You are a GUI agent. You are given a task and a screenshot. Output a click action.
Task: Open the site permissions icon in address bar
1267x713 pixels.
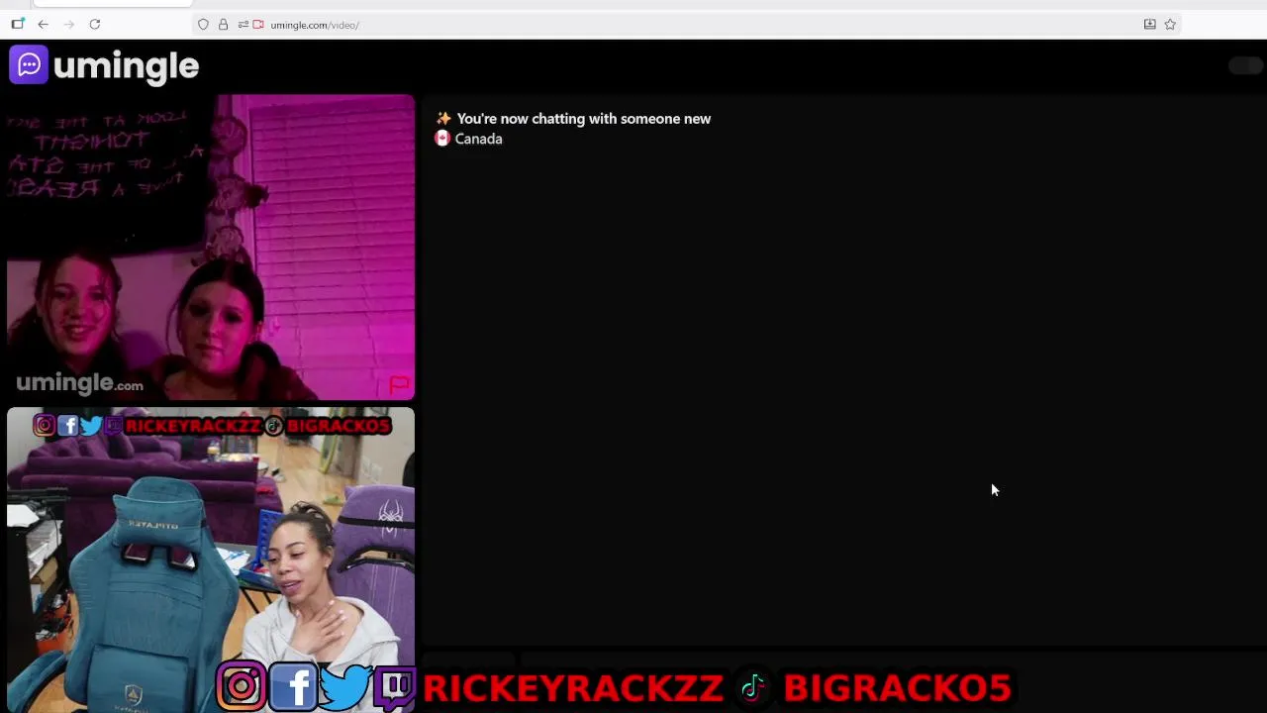(x=243, y=25)
